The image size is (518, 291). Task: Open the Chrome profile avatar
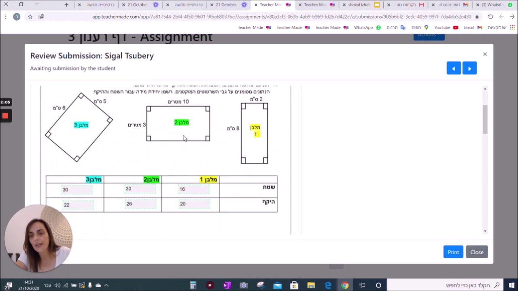[x=17, y=17]
